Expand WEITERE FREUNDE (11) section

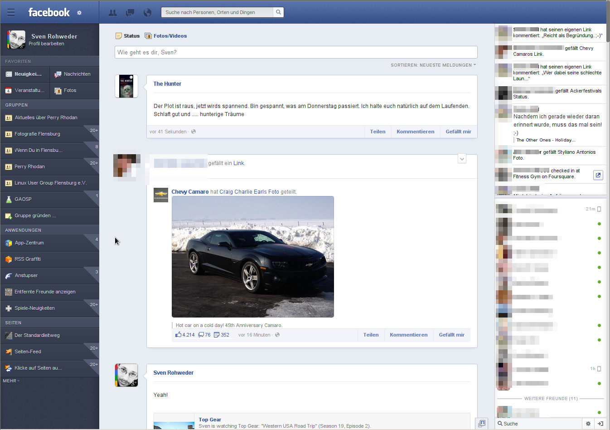(551, 399)
